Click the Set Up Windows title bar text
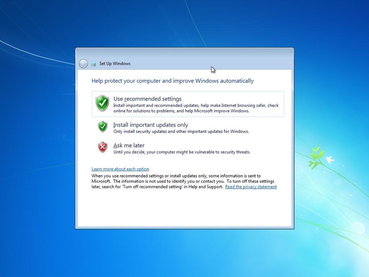Viewport: 369px width, 277px height. 115,63
